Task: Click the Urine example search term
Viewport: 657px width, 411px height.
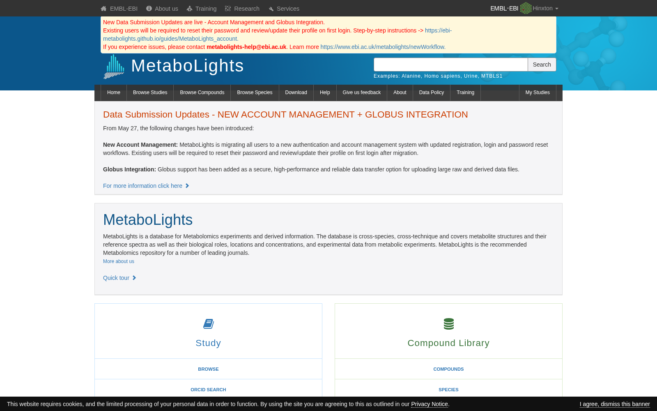Action: (x=471, y=76)
